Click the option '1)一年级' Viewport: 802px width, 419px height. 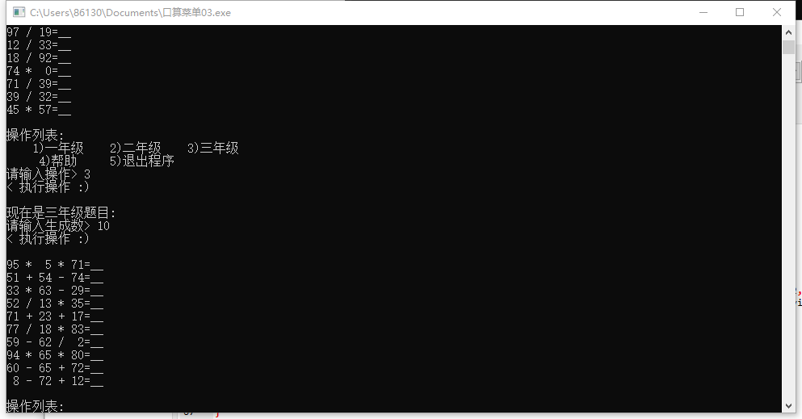coord(58,149)
